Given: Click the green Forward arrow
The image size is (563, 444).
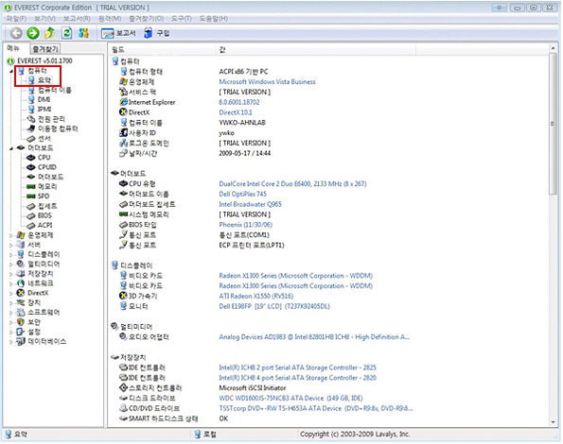Looking at the screenshot, I should click(x=33, y=33).
